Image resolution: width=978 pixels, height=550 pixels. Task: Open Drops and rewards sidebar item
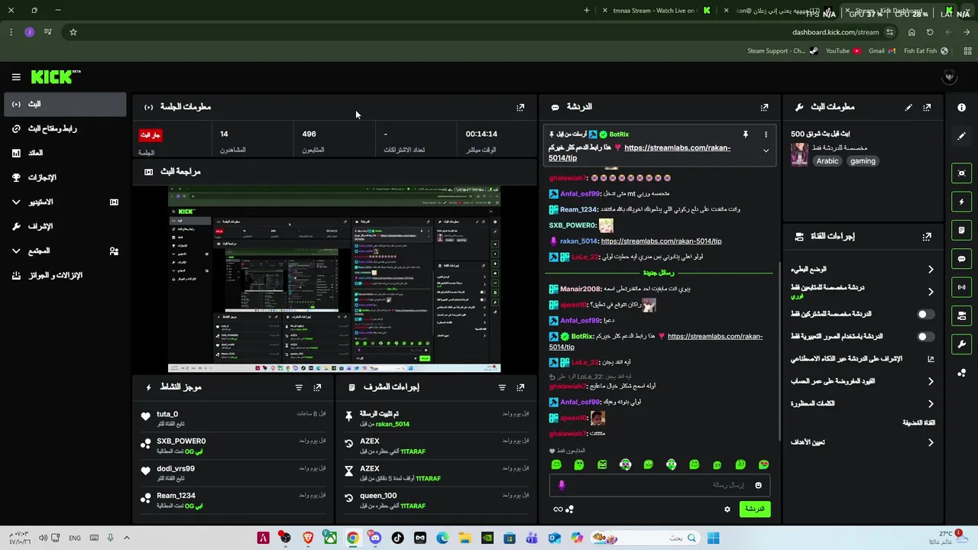[65, 275]
